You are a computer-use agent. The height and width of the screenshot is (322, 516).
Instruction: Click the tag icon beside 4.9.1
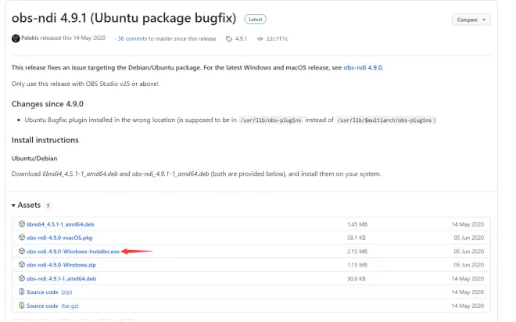coord(229,39)
